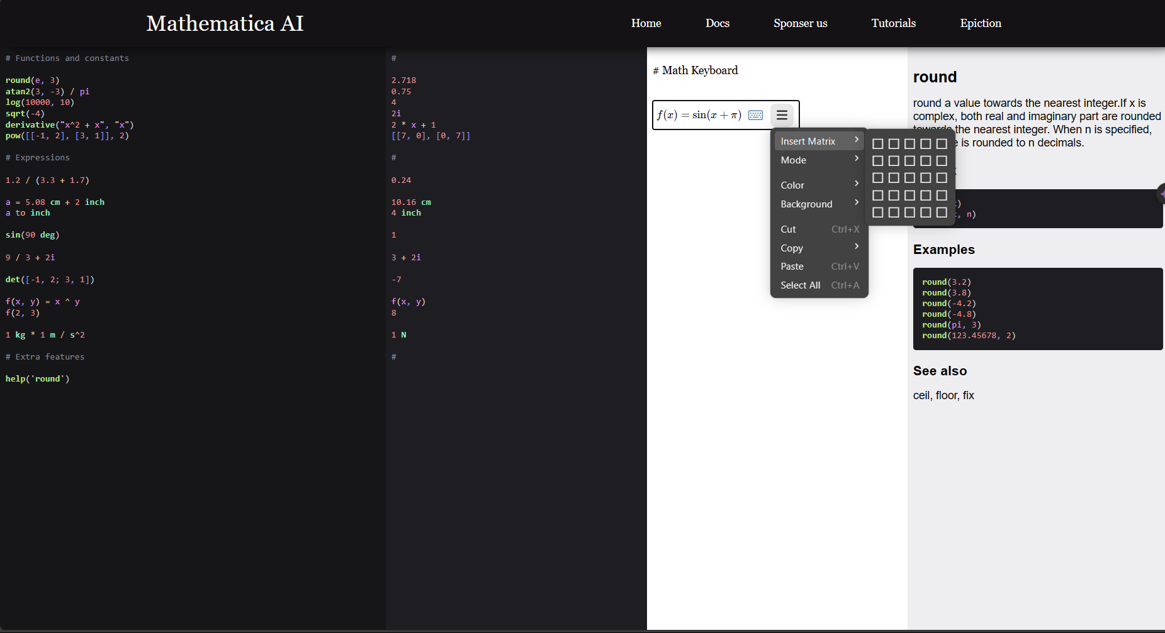Click the '# Functions and constants' comment
The image size is (1165, 633).
[67, 58]
